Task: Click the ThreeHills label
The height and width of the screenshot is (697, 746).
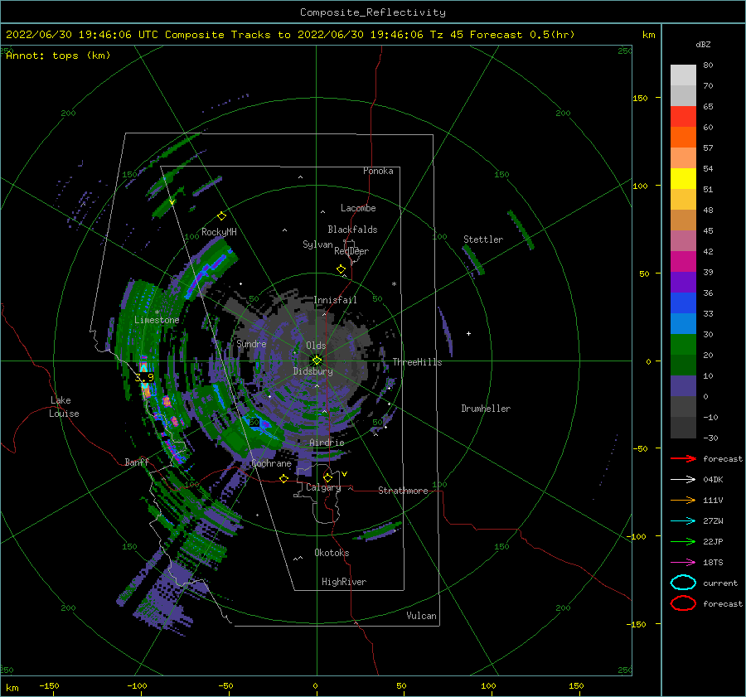Action: (417, 362)
